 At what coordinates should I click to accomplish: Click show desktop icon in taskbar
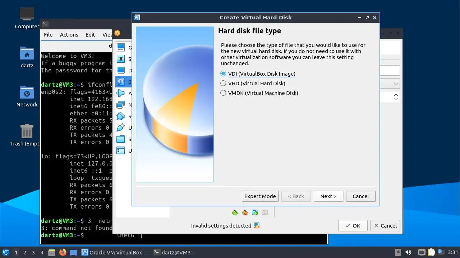(x=73, y=252)
